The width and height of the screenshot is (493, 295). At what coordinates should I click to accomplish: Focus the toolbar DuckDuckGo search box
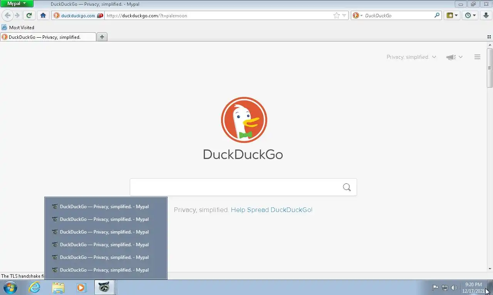(x=398, y=16)
